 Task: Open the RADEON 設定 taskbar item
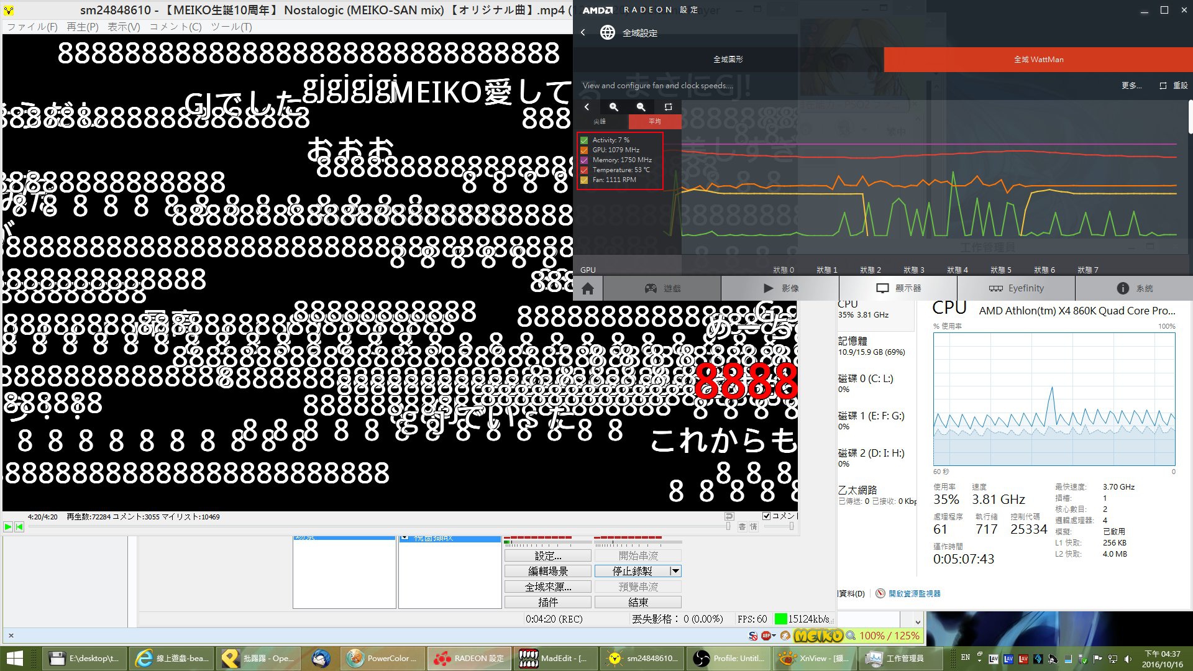click(x=469, y=659)
